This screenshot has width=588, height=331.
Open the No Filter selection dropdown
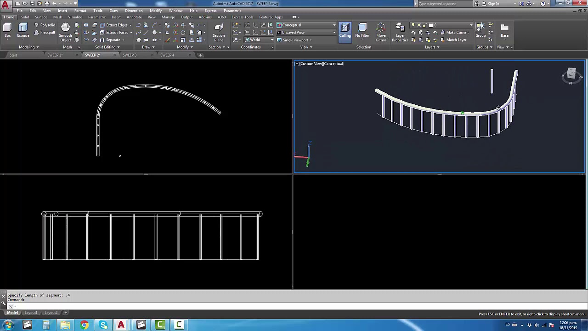point(362,32)
